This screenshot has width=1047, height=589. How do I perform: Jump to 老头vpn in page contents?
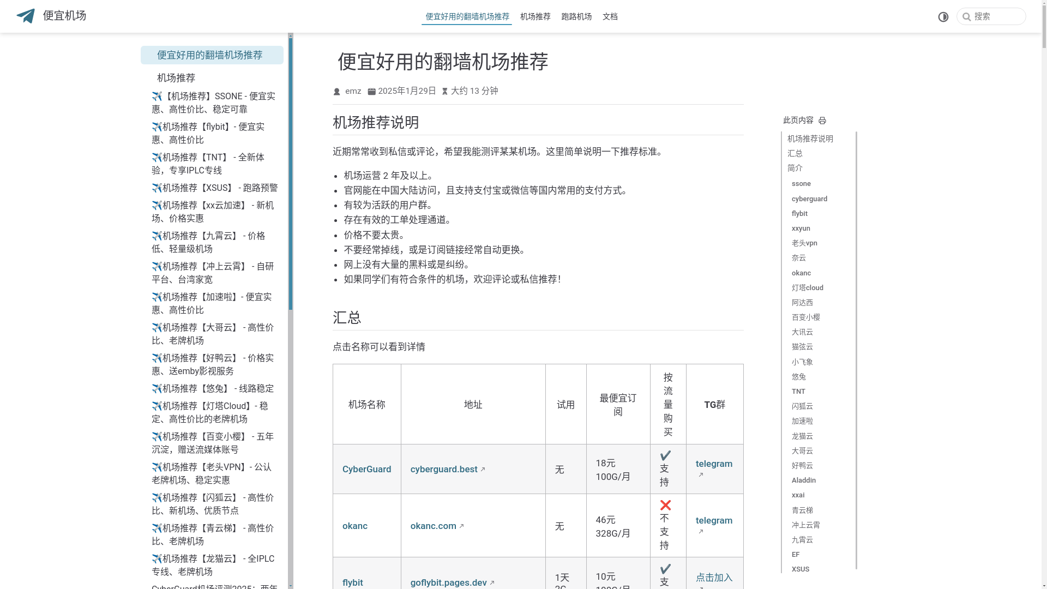(x=804, y=243)
